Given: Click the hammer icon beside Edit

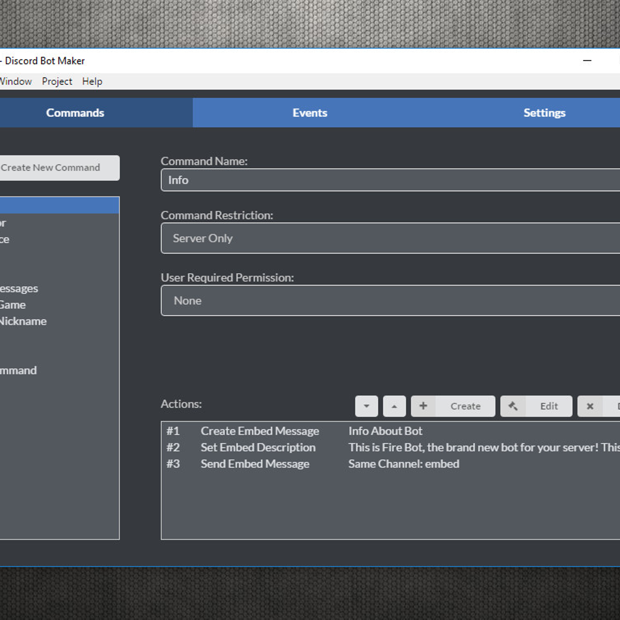Looking at the screenshot, I should [513, 406].
